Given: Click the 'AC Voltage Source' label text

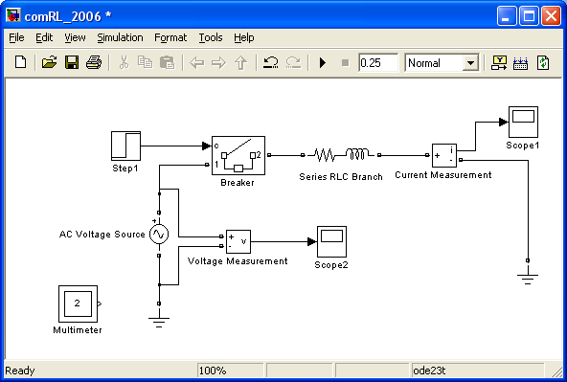Looking at the screenshot, I should pos(102,235).
